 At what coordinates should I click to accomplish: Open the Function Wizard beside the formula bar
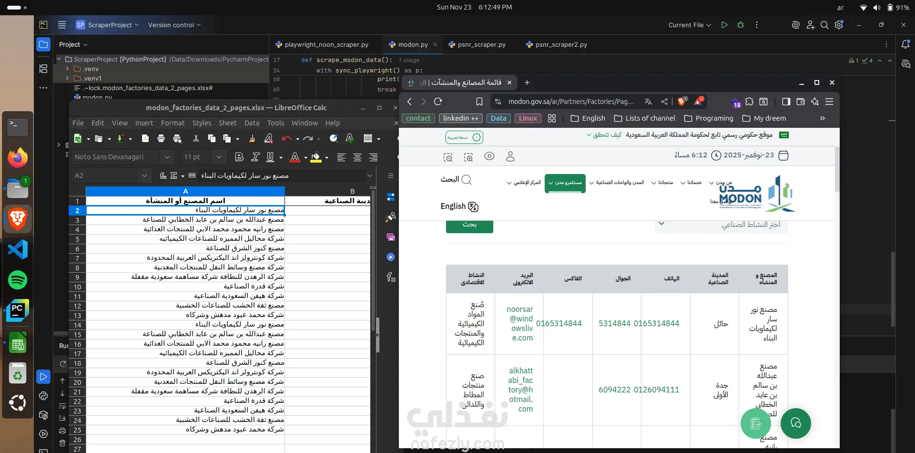tap(163, 175)
